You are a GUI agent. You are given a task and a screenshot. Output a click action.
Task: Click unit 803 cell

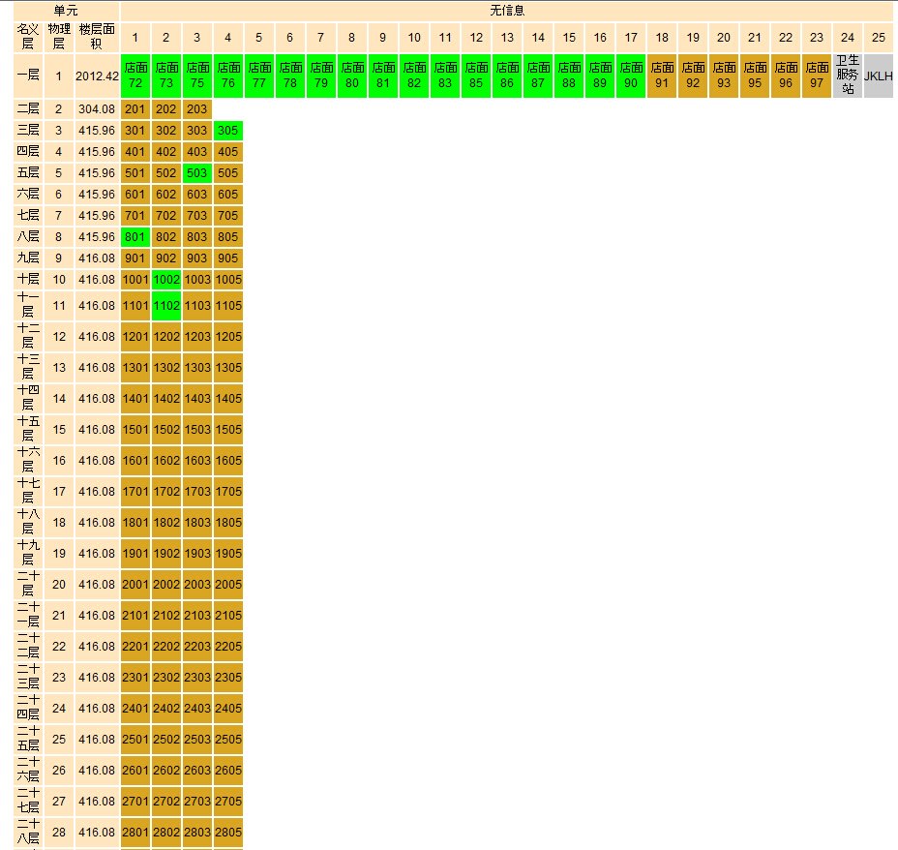coord(197,236)
